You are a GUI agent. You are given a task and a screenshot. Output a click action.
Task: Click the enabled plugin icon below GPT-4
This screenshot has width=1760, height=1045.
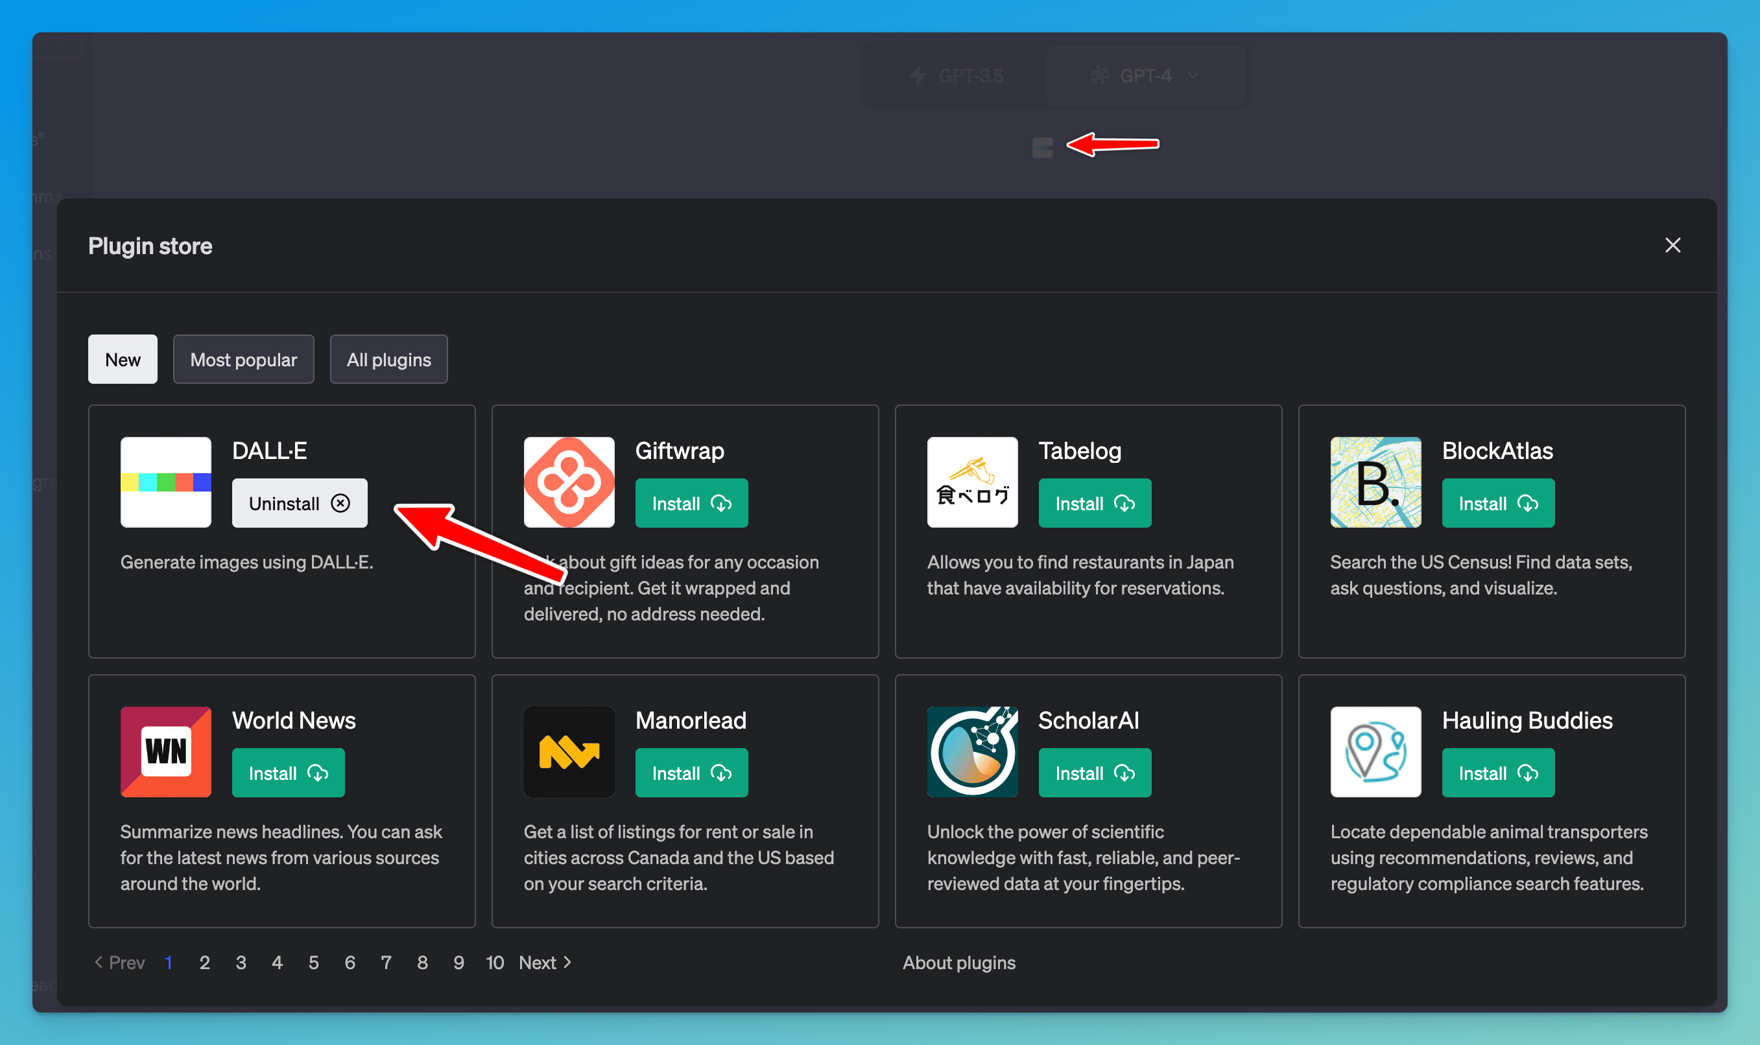[x=1042, y=148]
